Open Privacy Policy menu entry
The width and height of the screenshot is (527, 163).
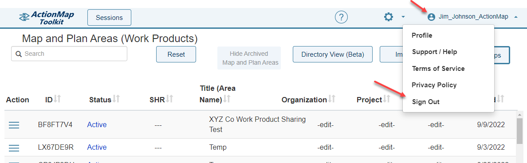(x=434, y=85)
